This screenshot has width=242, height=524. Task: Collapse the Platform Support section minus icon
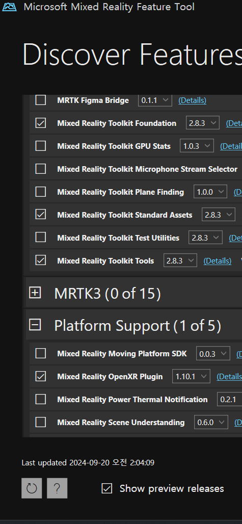click(x=35, y=325)
